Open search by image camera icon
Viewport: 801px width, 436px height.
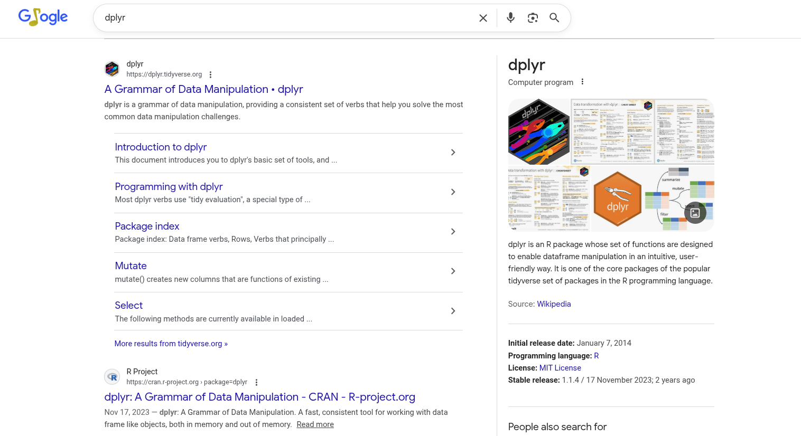pyautogui.click(x=533, y=18)
